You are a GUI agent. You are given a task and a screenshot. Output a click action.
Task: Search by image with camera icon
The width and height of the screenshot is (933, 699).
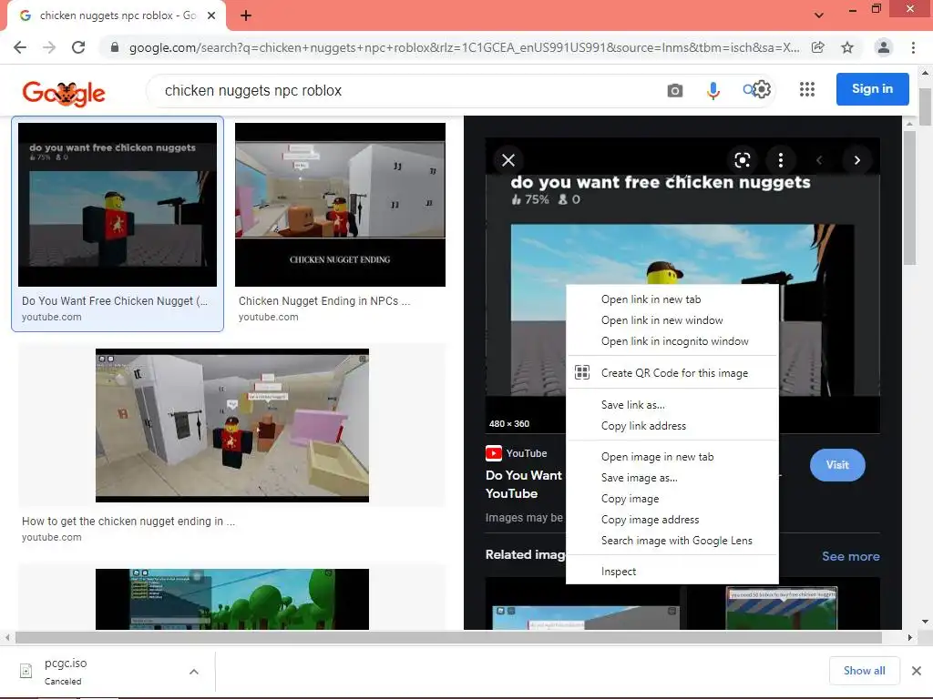675,90
